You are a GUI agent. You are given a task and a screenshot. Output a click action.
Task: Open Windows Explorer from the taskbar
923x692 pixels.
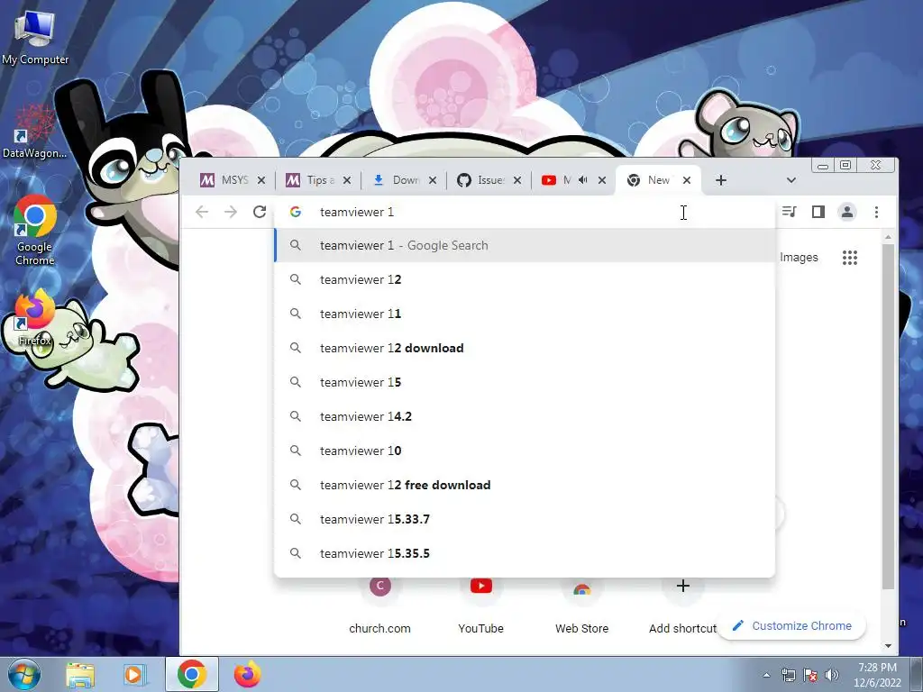coord(80,674)
